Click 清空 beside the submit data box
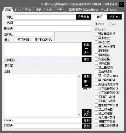This screenshot has width=126, height=133. tap(87, 53)
